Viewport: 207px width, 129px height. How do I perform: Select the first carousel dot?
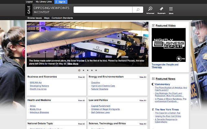click(79, 70)
